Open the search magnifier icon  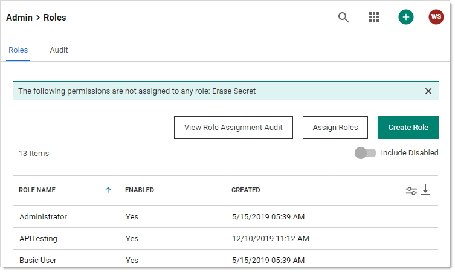point(343,18)
